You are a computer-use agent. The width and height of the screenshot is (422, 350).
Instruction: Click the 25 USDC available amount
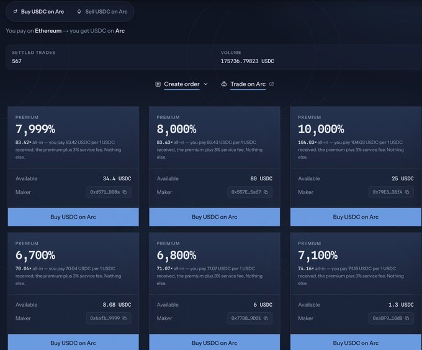(x=403, y=178)
